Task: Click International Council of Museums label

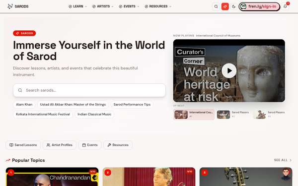Action: (218, 36)
